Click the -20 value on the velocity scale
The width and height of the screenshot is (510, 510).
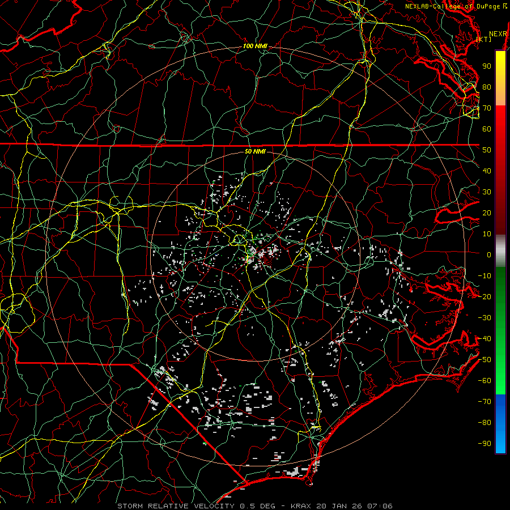click(x=484, y=297)
